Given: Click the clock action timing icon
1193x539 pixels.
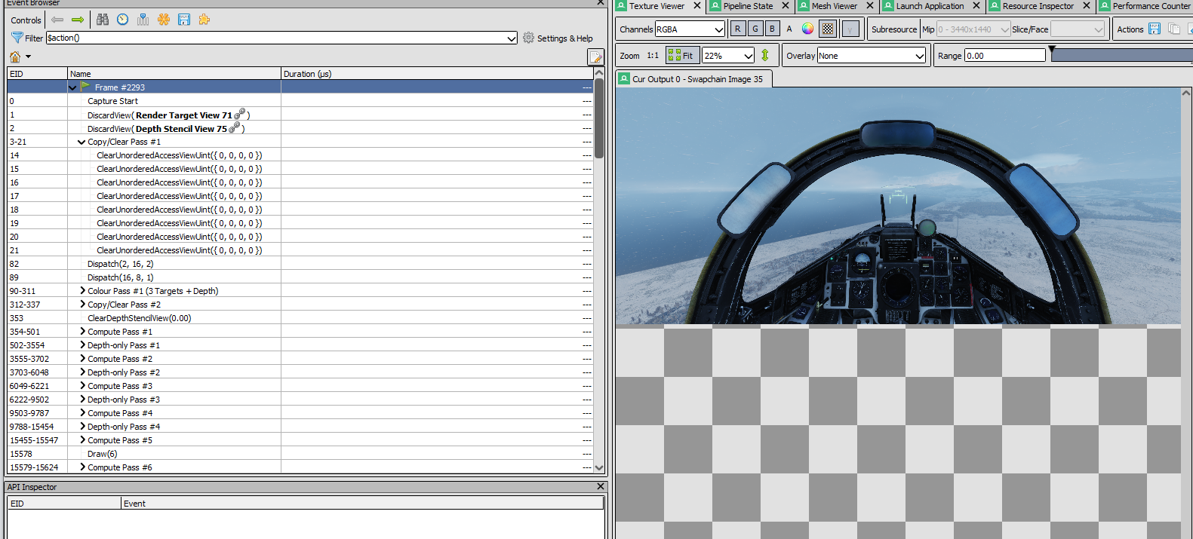Looking at the screenshot, I should (123, 20).
